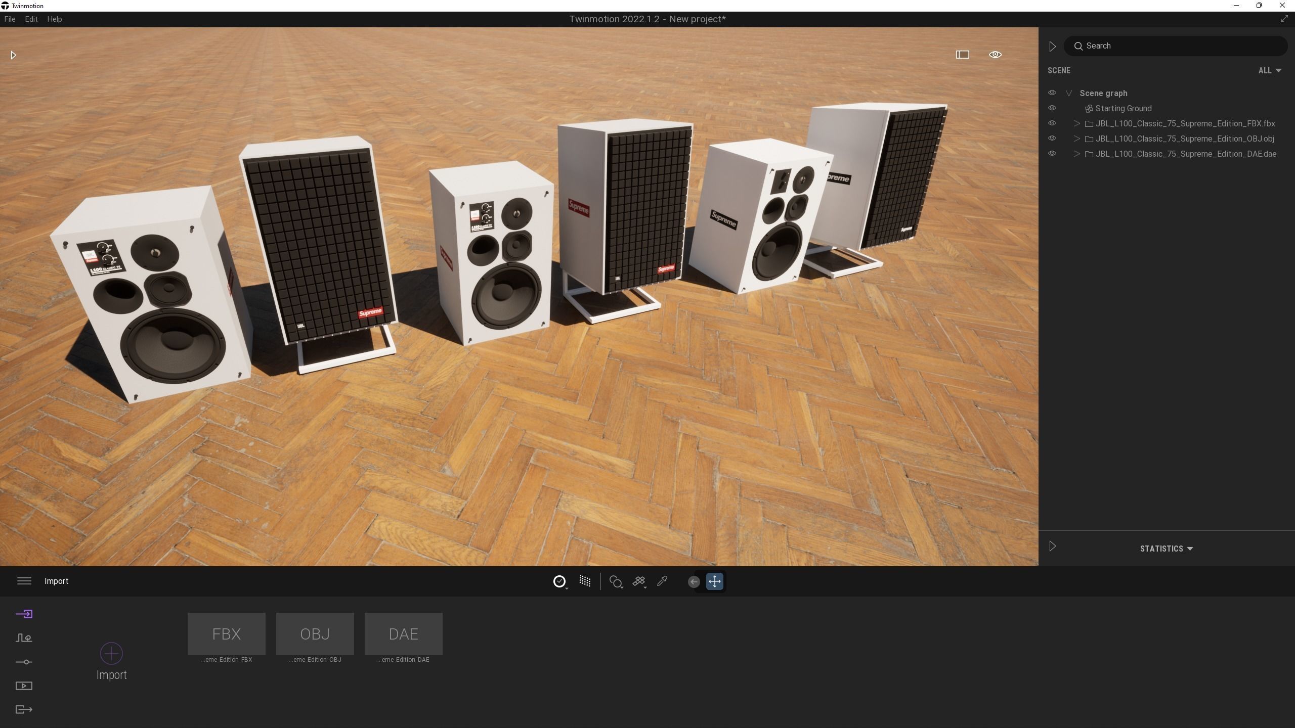Click the dotted grid tool in toolbar

pos(585,581)
